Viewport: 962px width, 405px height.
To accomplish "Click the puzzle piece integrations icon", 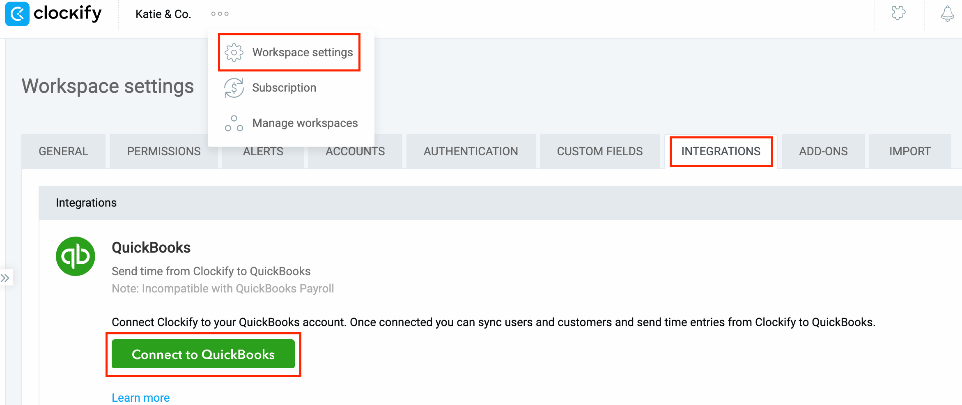I will (x=898, y=14).
